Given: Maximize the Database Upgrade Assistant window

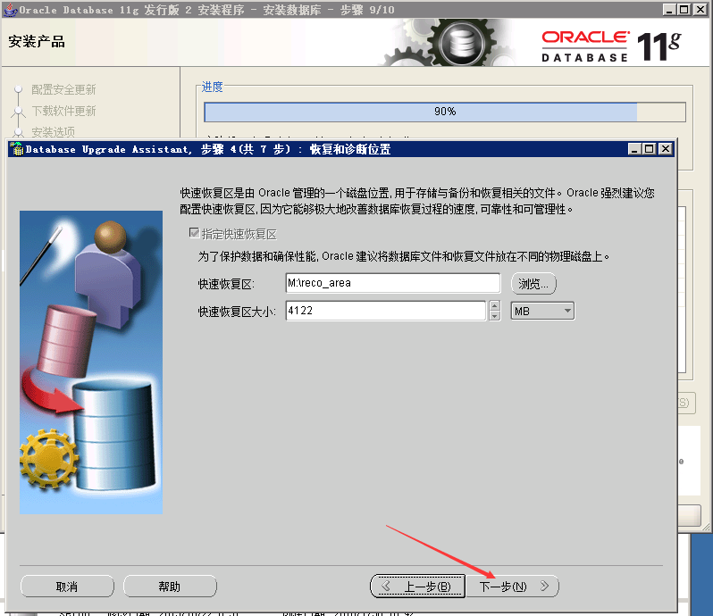Looking at the screenshot, I should click(650, 149).
